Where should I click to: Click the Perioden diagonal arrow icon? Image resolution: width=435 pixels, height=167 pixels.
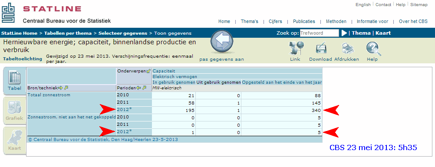tap(144, 88)
